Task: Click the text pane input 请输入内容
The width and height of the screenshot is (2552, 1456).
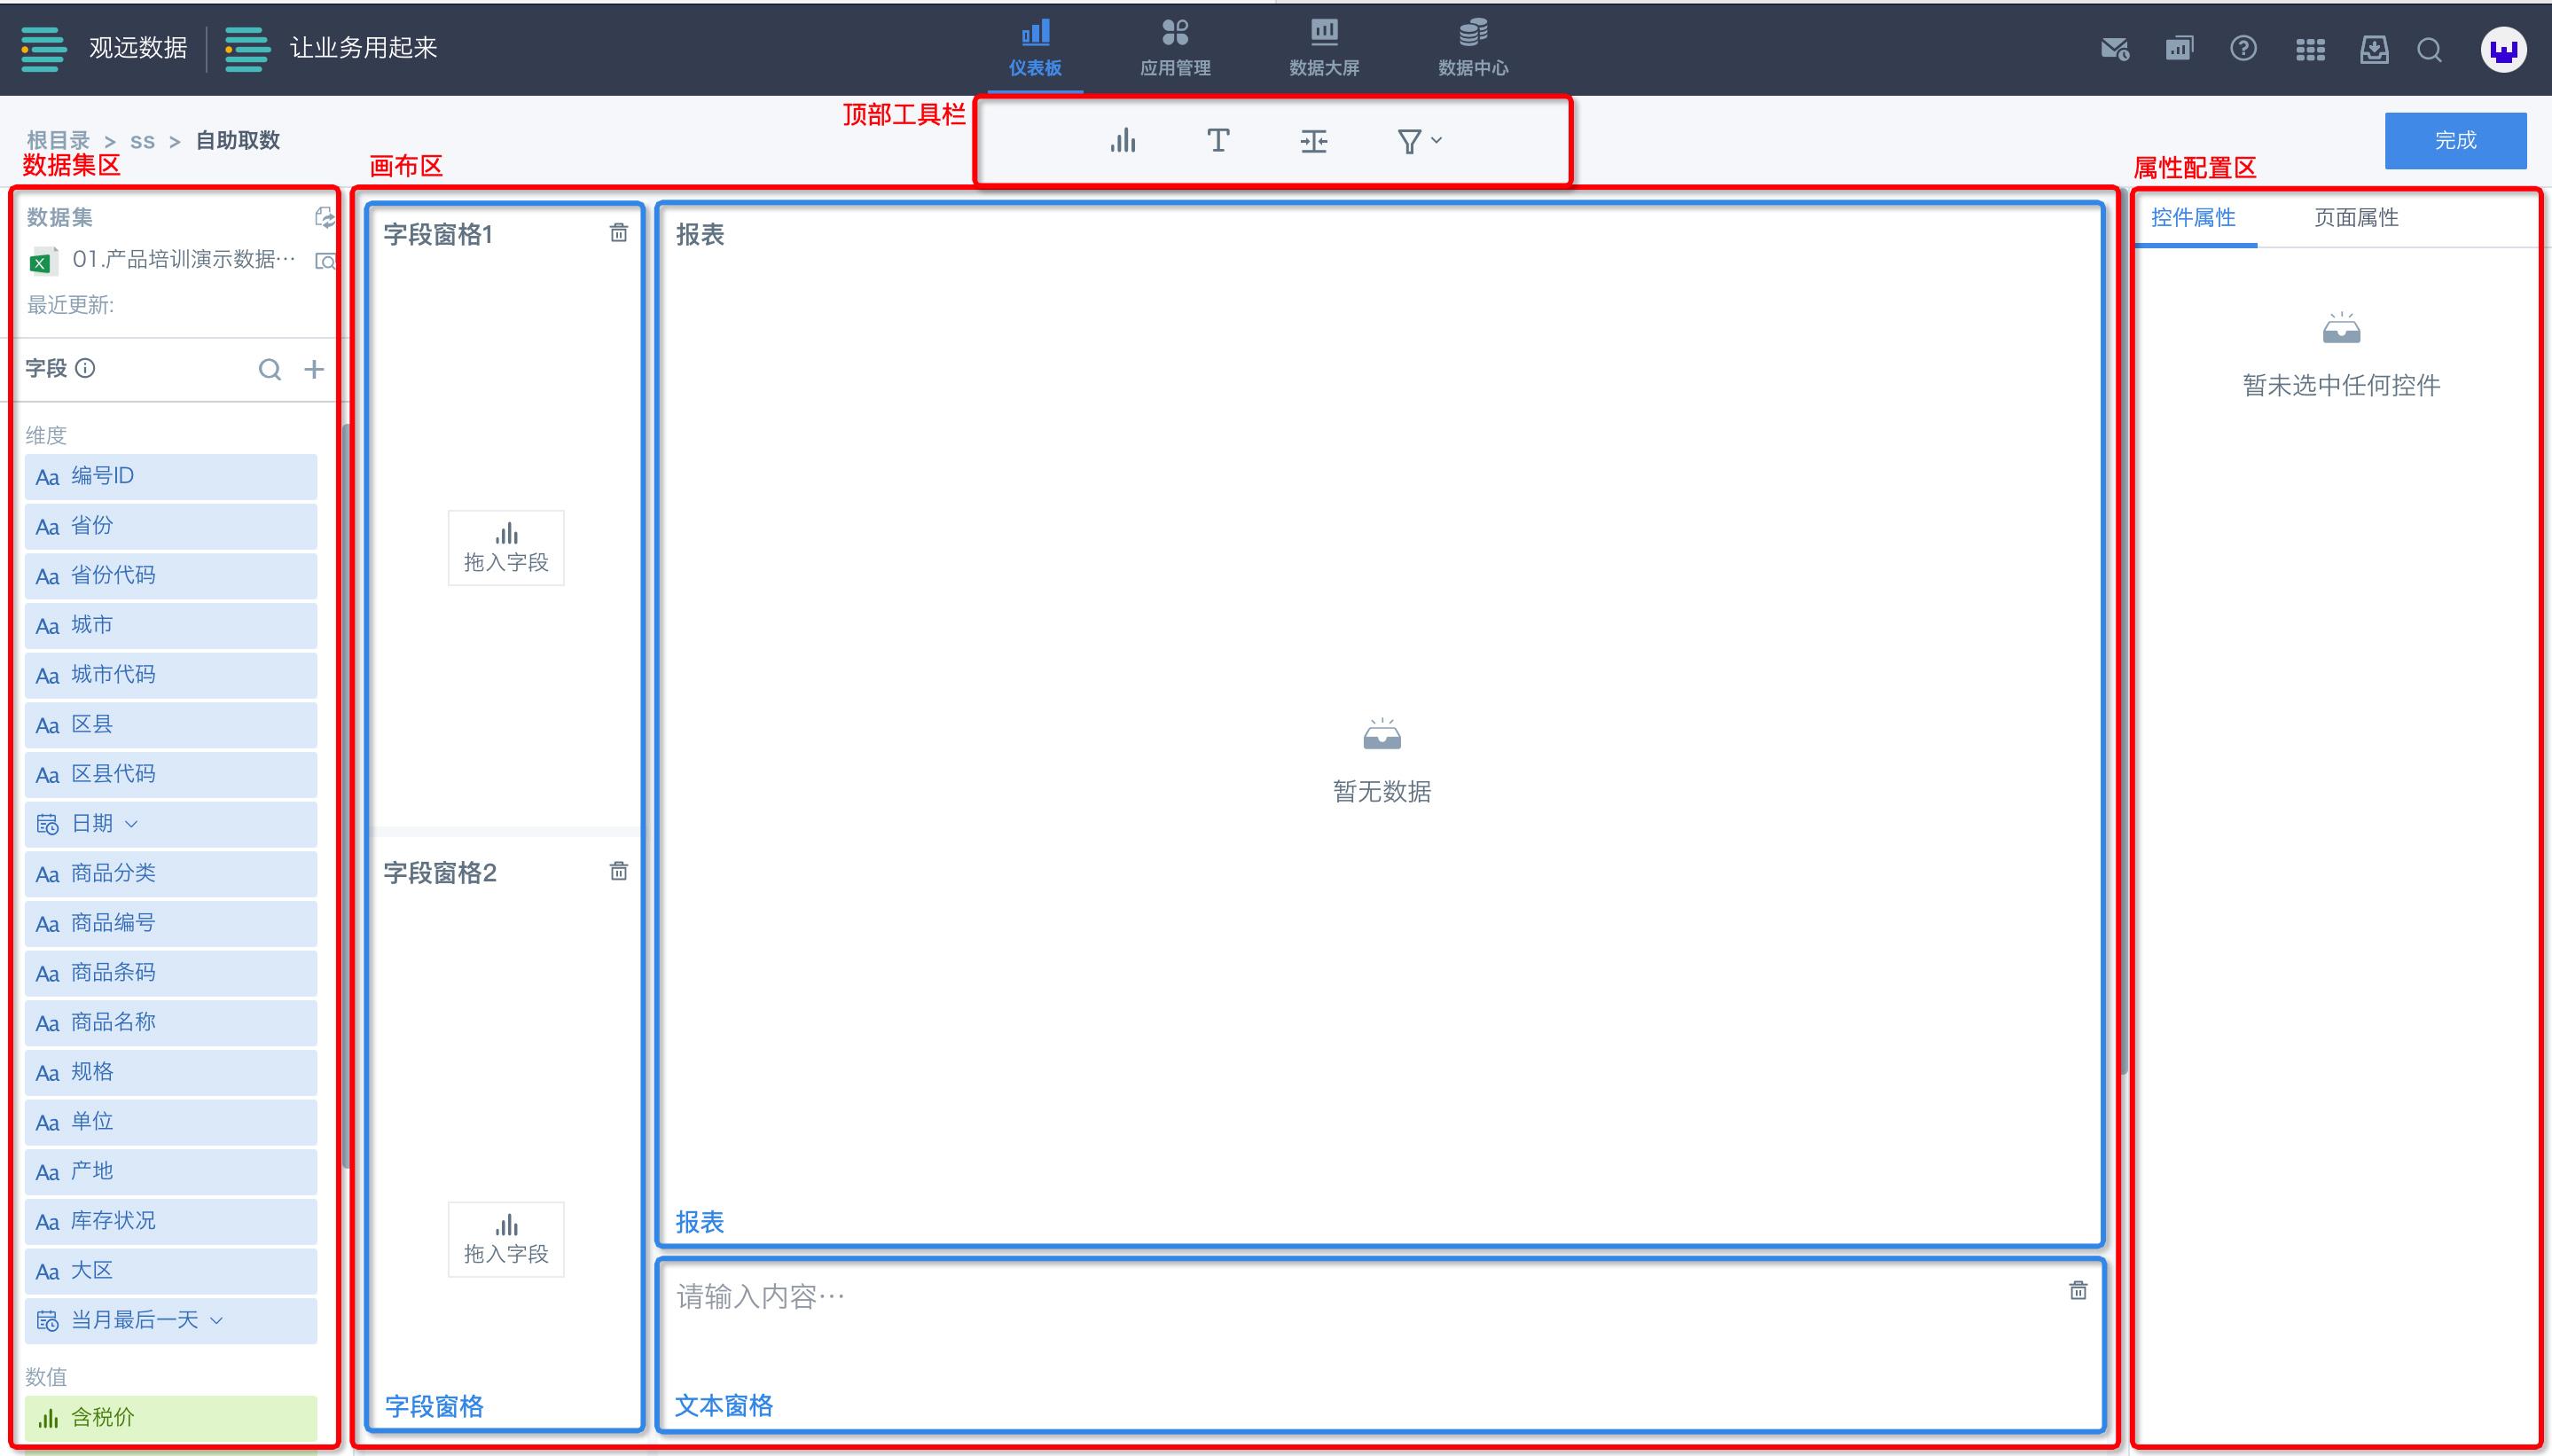Action: (x=760, y=1297)
